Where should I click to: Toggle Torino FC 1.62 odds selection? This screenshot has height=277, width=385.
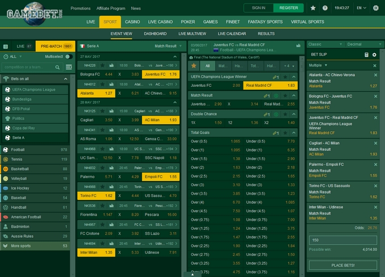click(97, 195)
